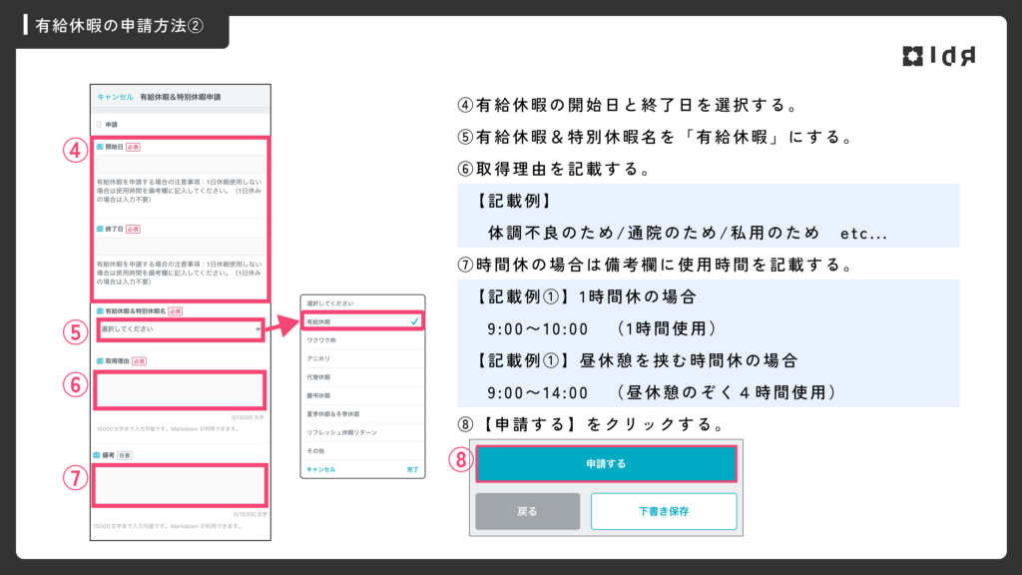This screenshot has width=1022, height=575.
Task: Focus the 取得理由 text area
Action: pos(180,389)
